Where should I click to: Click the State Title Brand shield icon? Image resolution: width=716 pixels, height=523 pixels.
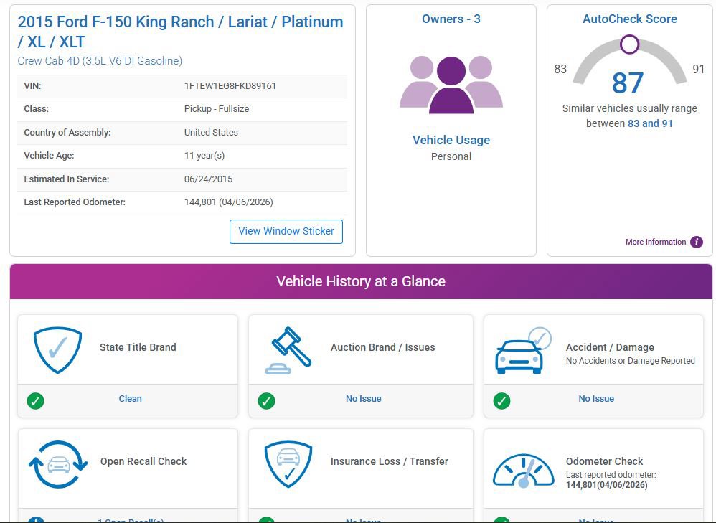(x=57, y=350)
